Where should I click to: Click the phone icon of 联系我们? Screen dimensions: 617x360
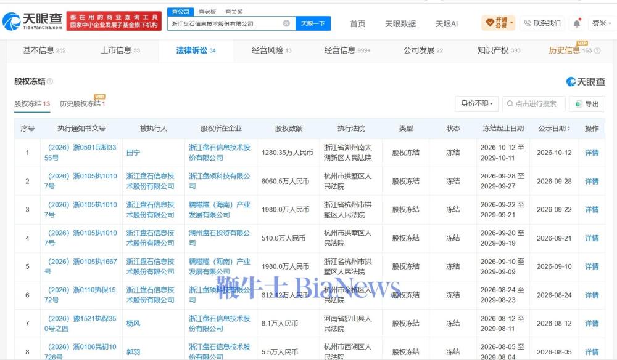click(528, 23)
